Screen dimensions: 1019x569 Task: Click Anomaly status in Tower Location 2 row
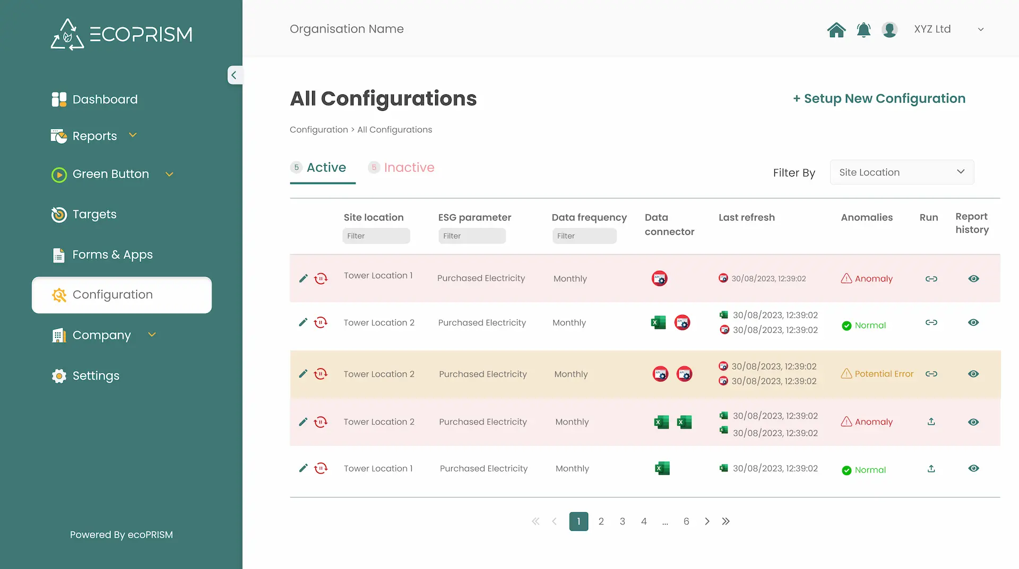[867, 422]
